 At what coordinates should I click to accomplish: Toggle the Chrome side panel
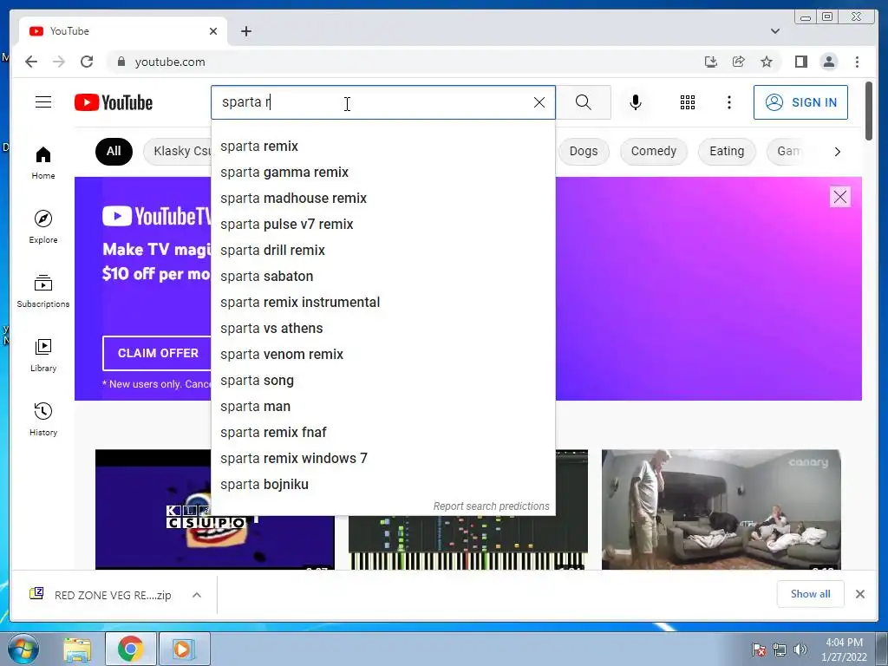coord(800,62)
